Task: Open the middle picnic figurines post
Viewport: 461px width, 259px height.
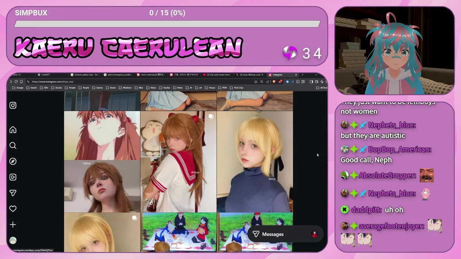Action: [178, 232]
